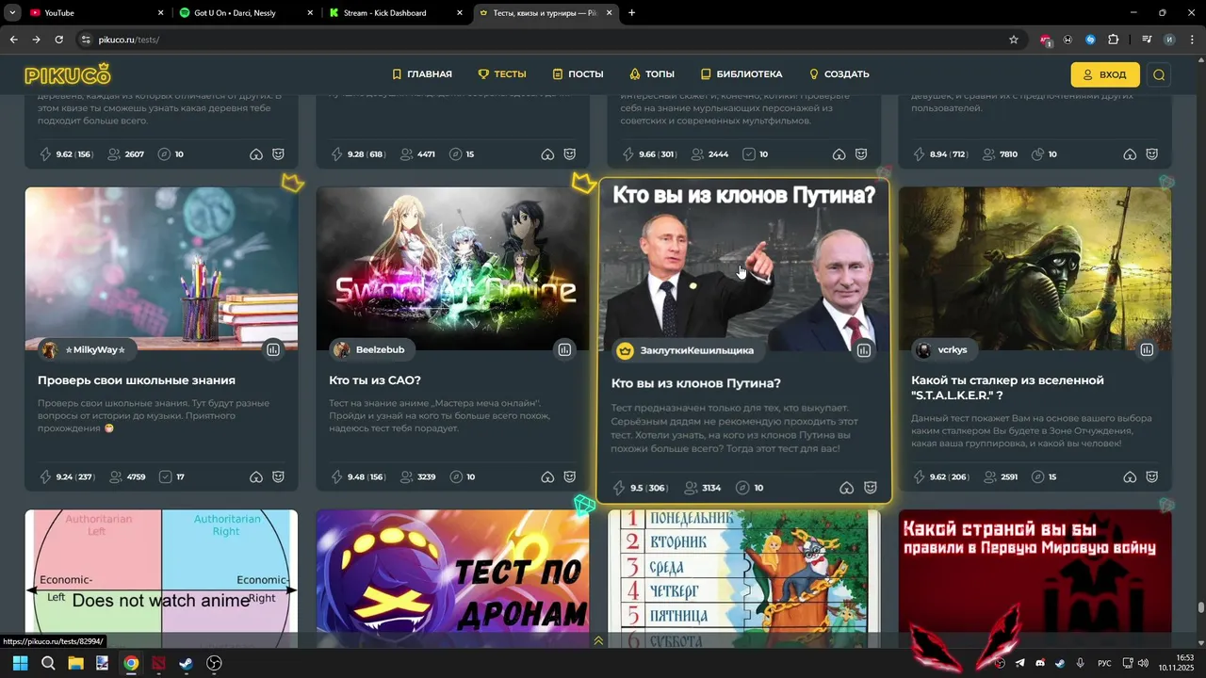The height and width of the screenshot is (678, 1206).
Task: Open the site search magnifier icon
Action: point(1159,74)
